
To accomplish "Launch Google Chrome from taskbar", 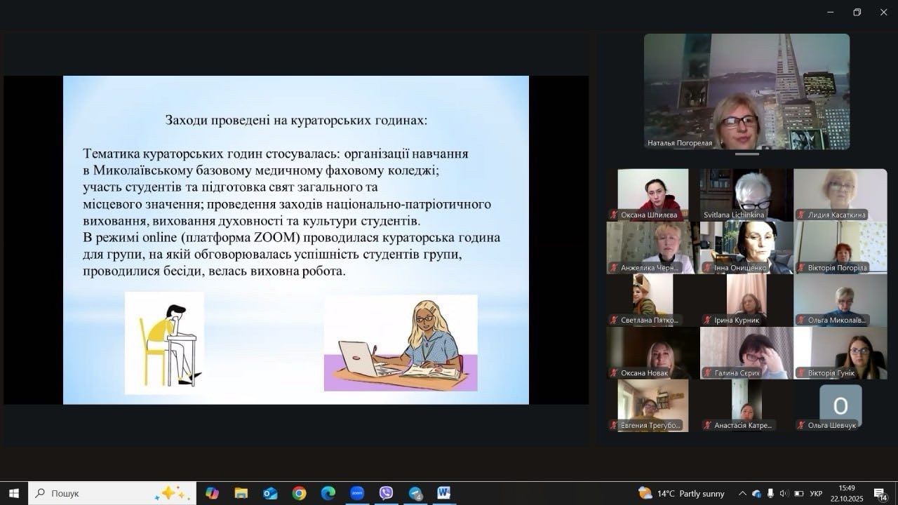I will pos(299,493).
